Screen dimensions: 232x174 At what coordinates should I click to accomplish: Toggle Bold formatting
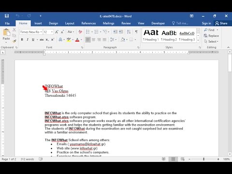pyautogui.click(x=22, y=40)
